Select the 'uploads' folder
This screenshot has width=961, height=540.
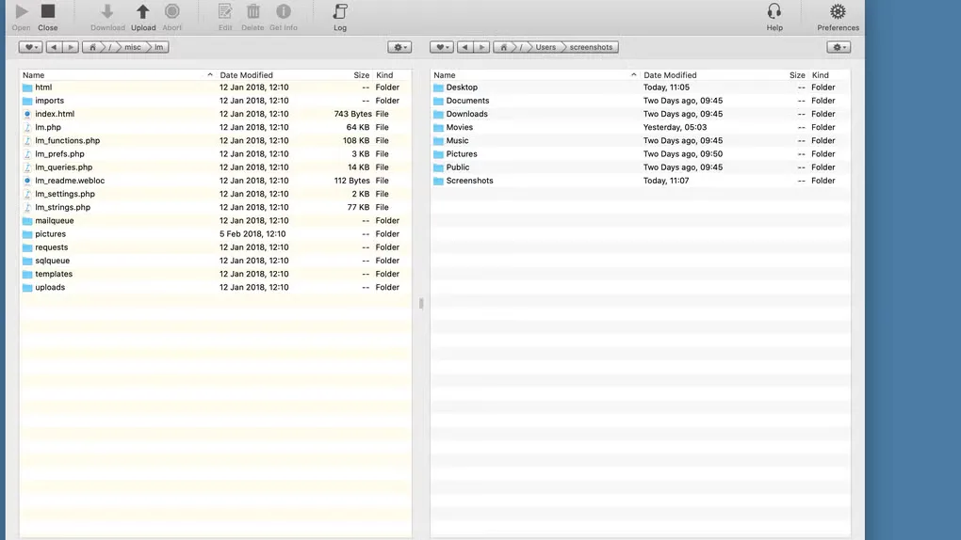(x=215, y=288)
